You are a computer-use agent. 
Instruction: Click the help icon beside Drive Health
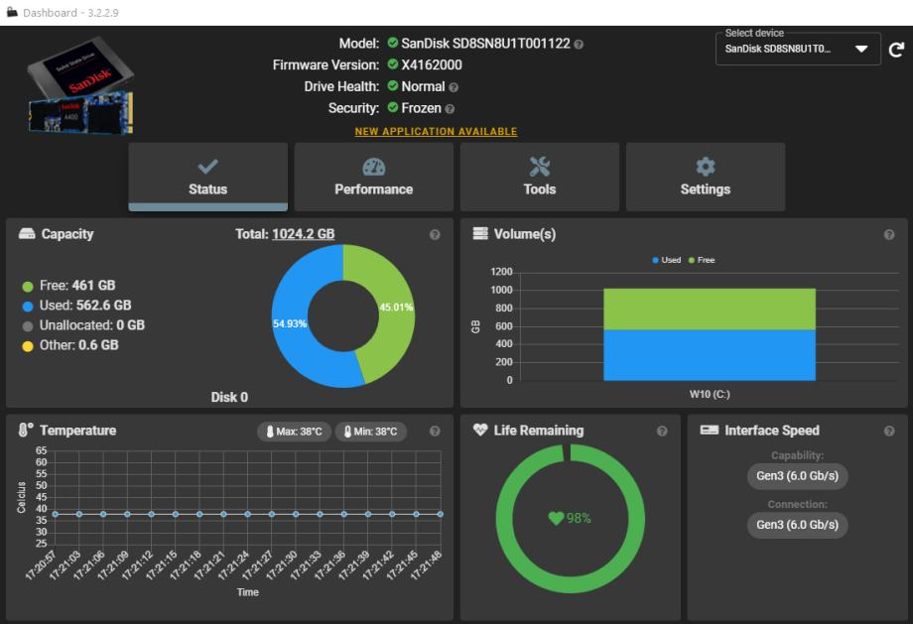pos(454,87)
